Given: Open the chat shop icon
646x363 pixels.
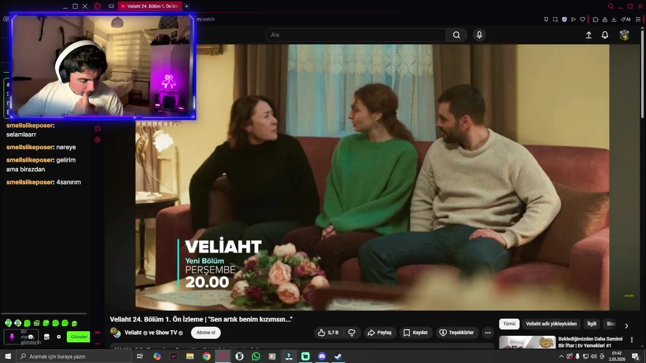Looking at the screenshot, I should (x=46, y=337).
